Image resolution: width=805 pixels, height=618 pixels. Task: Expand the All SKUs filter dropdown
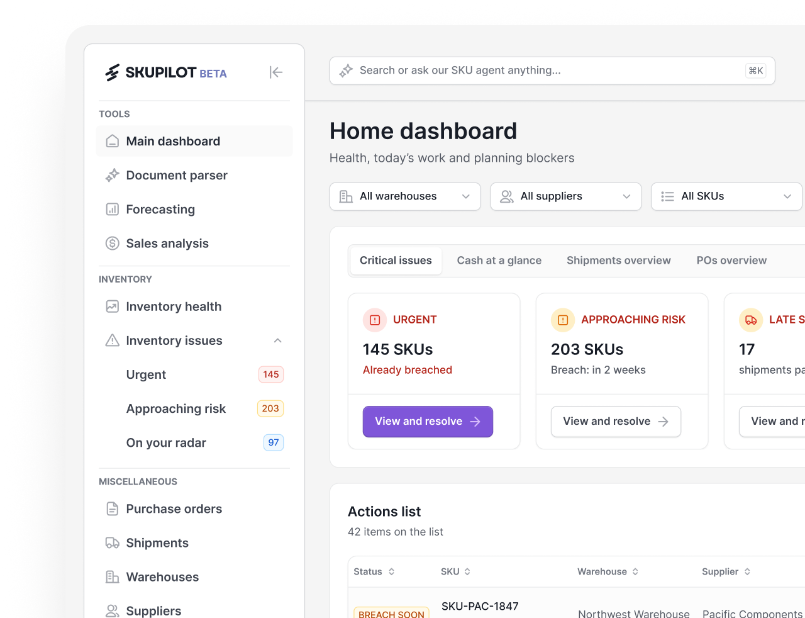(x=726, y=196)
